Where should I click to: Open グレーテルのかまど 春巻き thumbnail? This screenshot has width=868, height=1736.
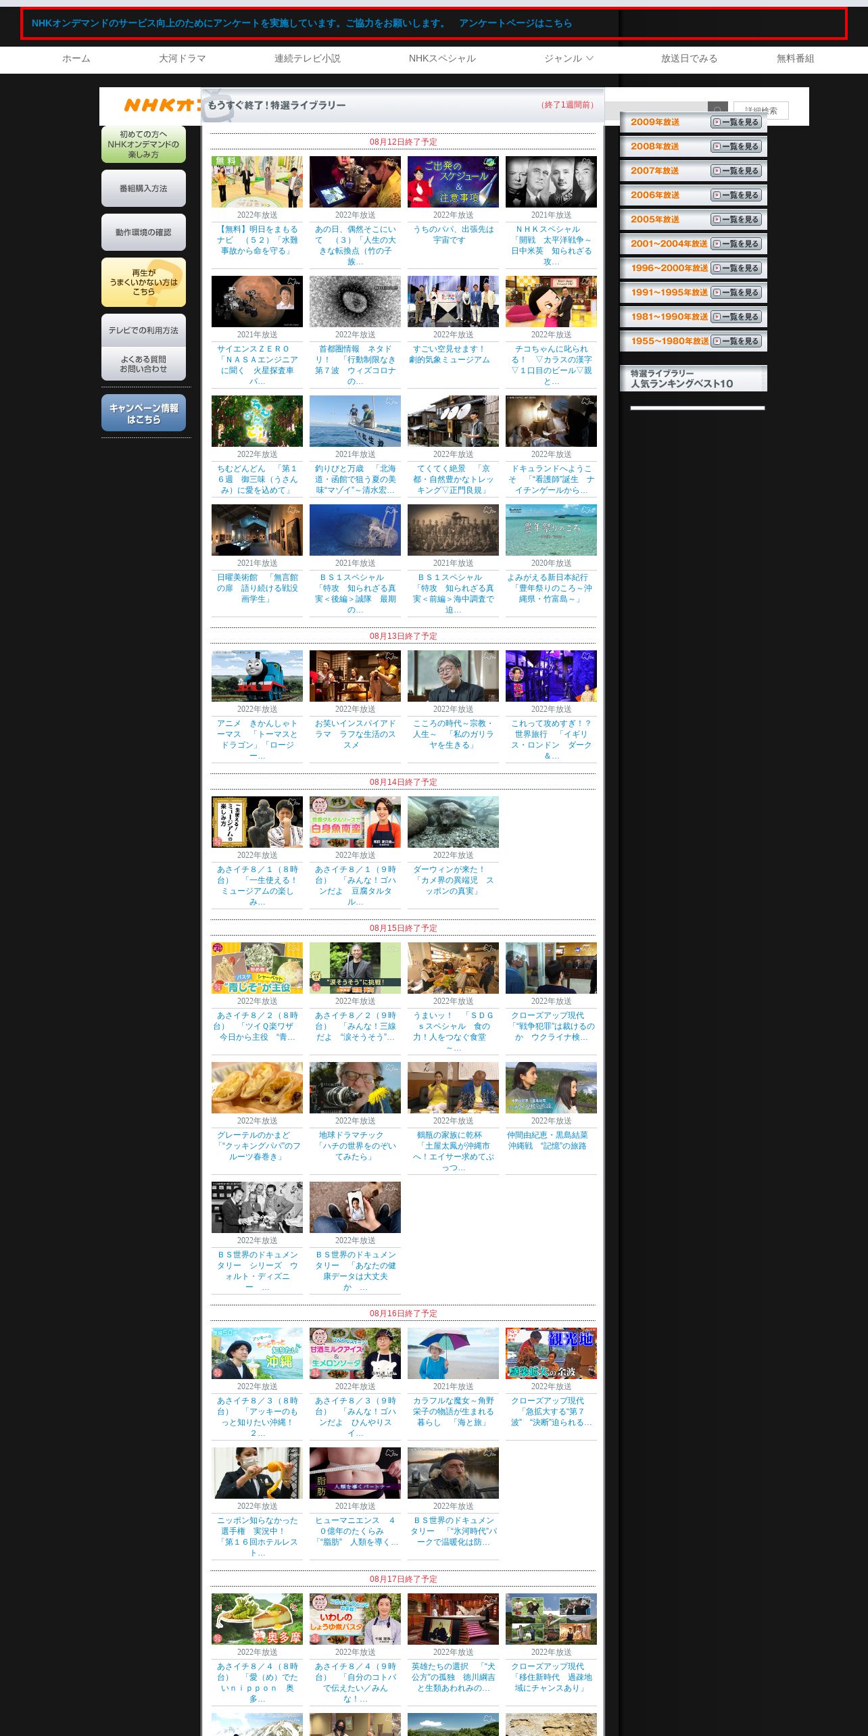[x=257, y=1088]
